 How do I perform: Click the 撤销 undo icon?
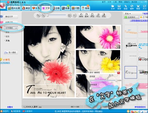tap(81, 15)
